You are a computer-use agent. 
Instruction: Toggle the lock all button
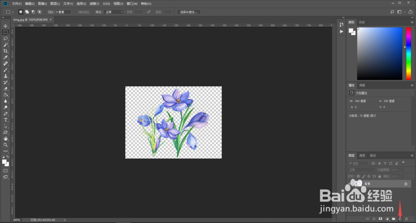[380, 176]
